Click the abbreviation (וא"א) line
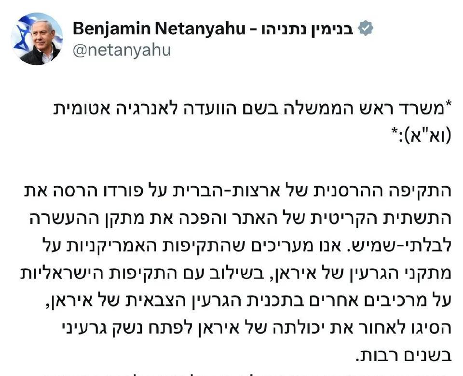The height and width of the screenshot is (376, 463). [x=422, y=135]
